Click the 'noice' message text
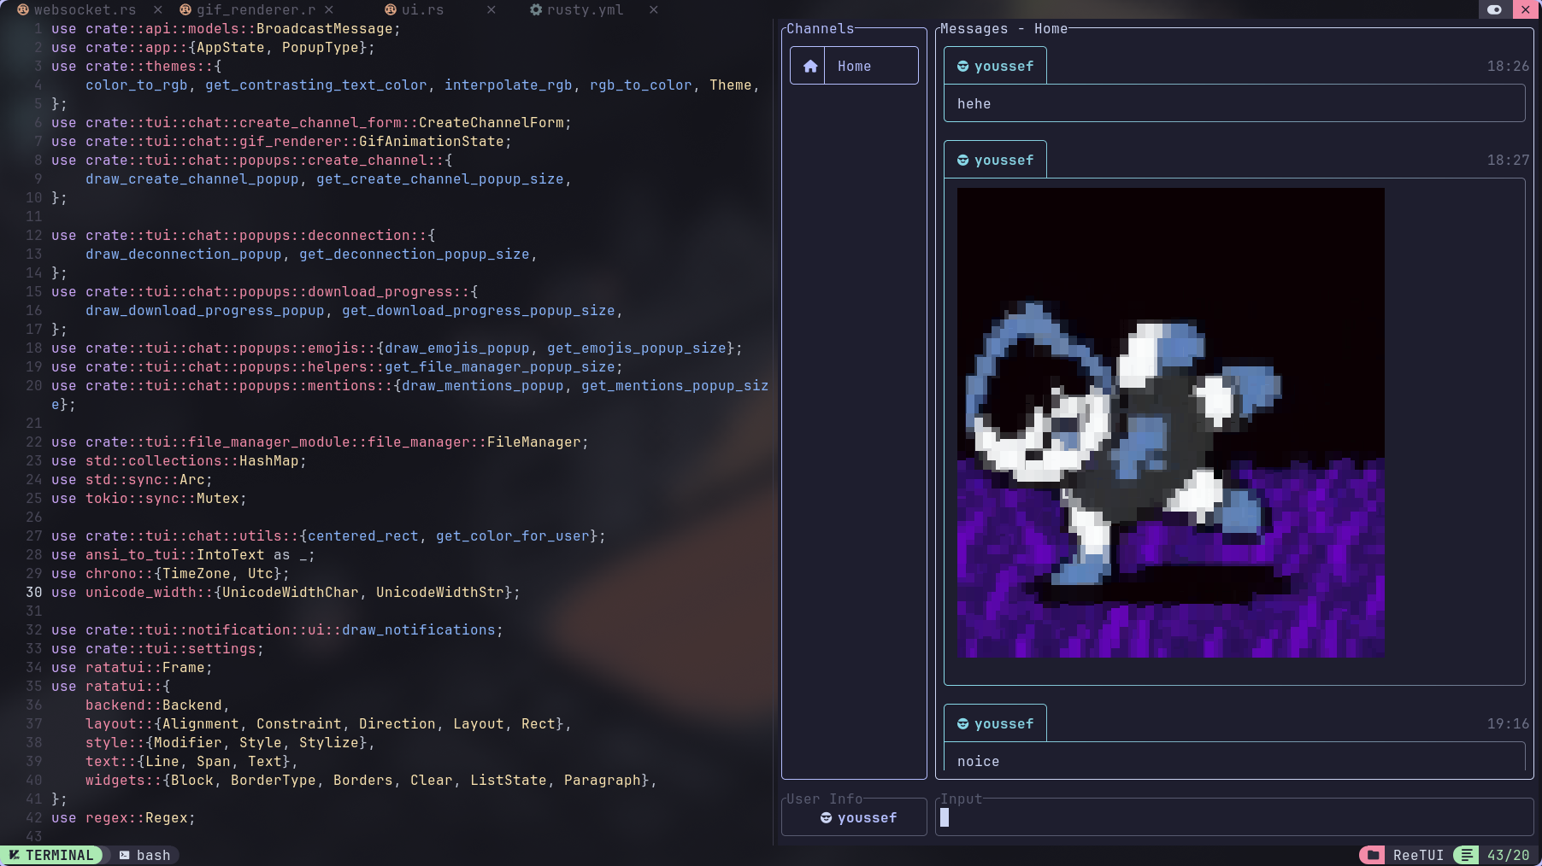 point(978,761)
